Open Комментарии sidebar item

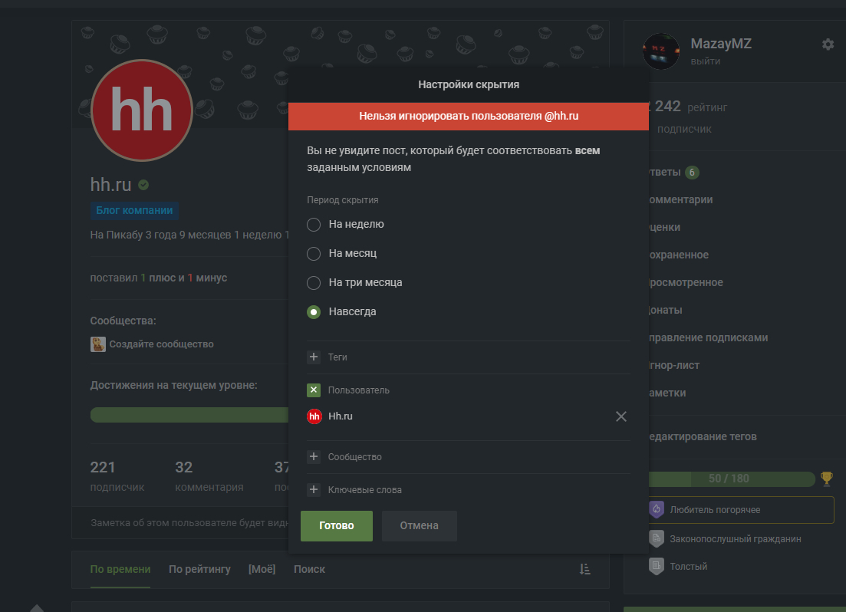coord(681,199)
